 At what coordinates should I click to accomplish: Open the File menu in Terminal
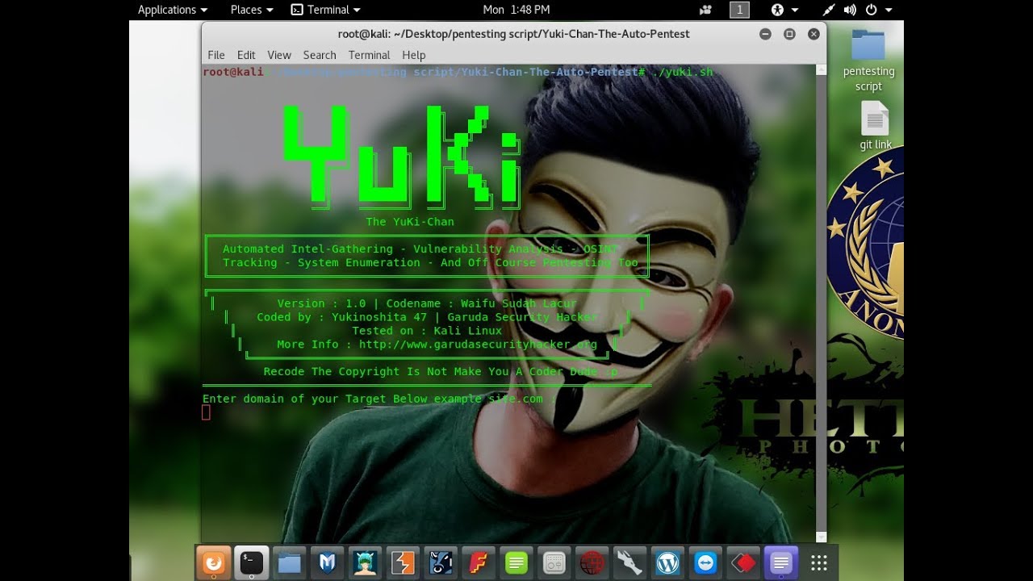[x=216, y=55]
